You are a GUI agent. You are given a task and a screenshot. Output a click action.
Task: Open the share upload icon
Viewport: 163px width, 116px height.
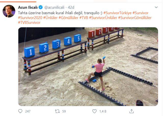(x=131, y=111)
